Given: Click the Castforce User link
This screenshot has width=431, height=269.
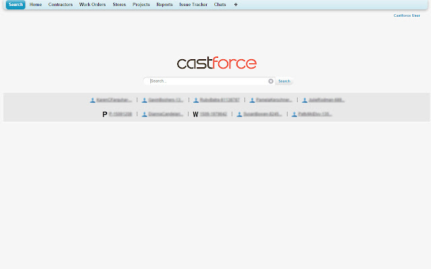Looking at the screenshot, I should pyautogui.click(x=407, y=15).
